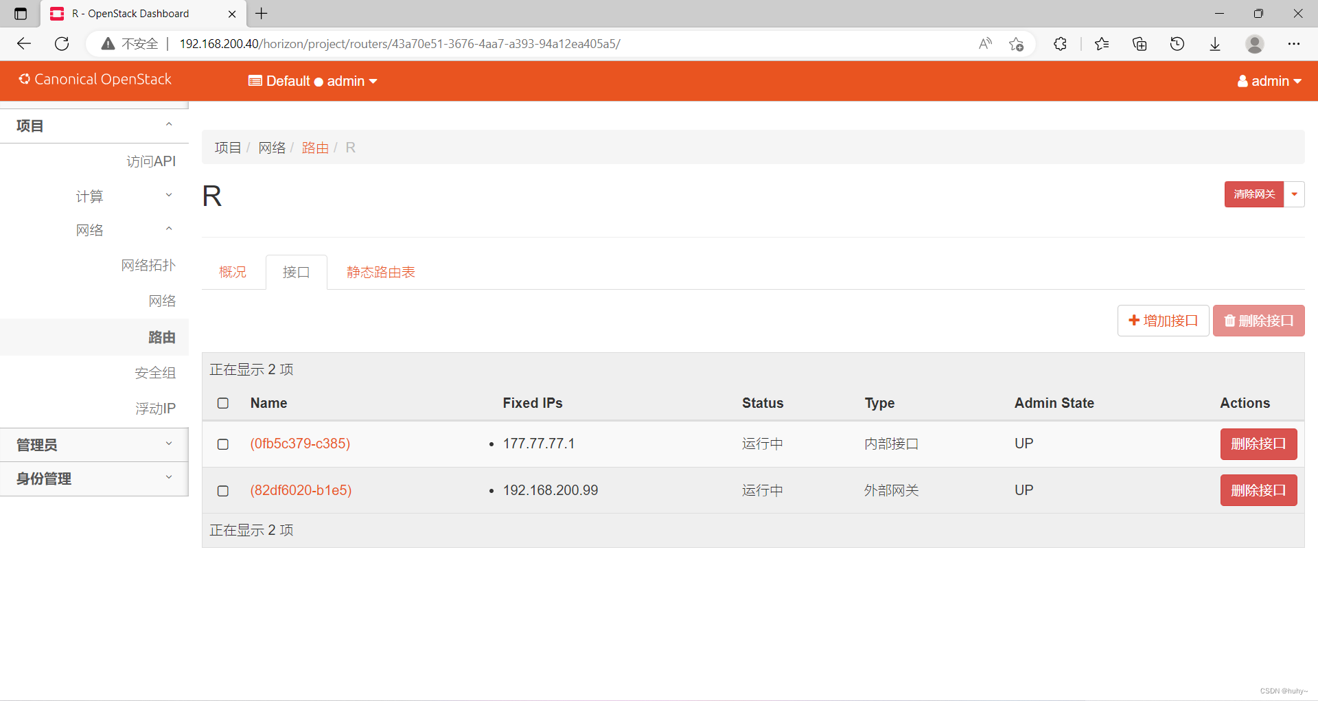The width and height of the screenshot is (1318, 701).
Task: Click the 内部接口 type cell
Action: tap(891, 444)
